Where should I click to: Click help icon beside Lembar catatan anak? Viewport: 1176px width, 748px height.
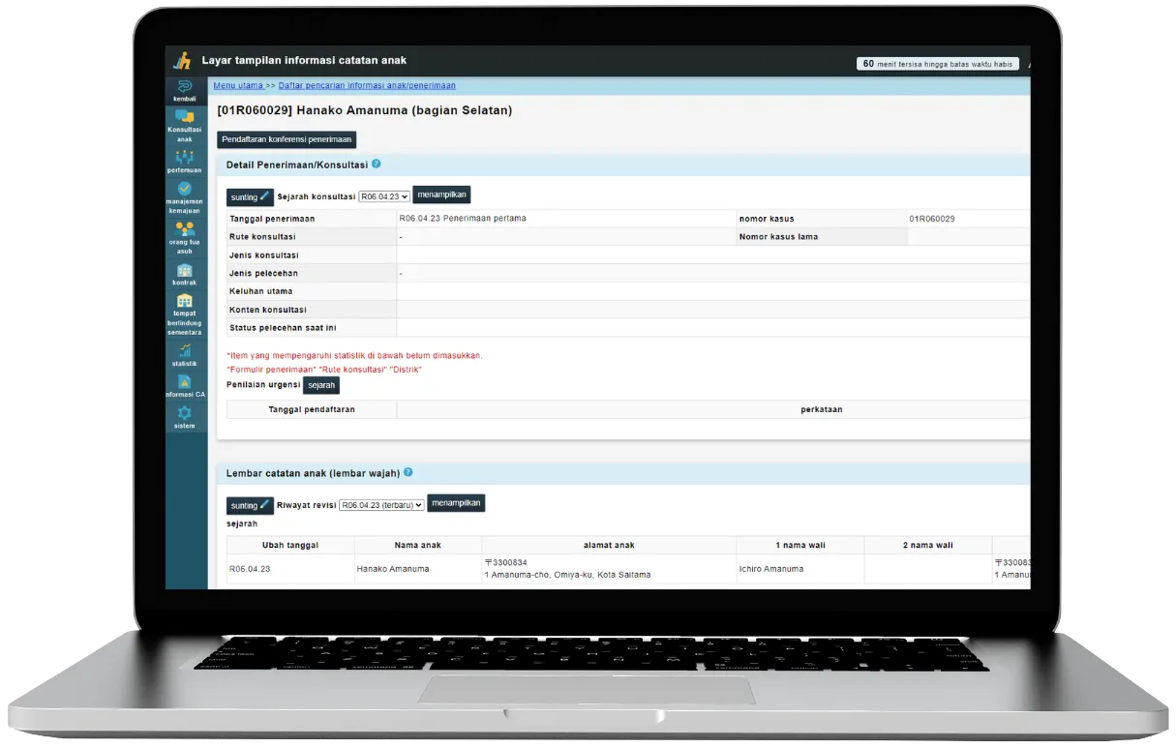pos(407,472)
